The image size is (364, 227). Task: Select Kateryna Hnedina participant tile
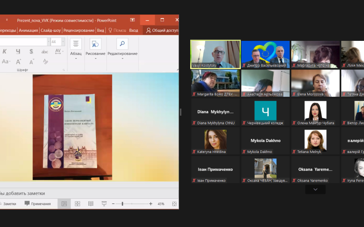(215, 141)
